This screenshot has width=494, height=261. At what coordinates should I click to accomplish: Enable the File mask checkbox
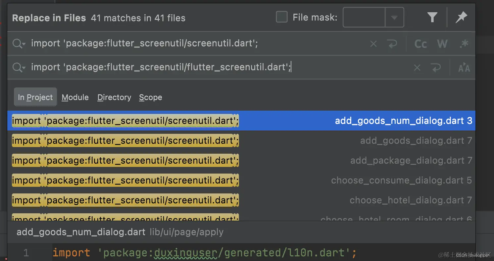click(x=282, y=17)
